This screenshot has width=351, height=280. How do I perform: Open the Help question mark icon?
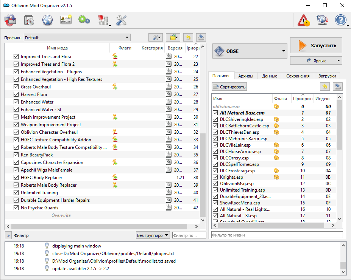(x=340, y=20)
